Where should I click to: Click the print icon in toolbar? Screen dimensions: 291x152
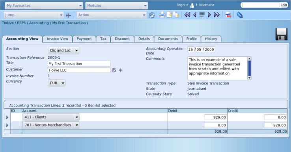[x=162, y=15]
